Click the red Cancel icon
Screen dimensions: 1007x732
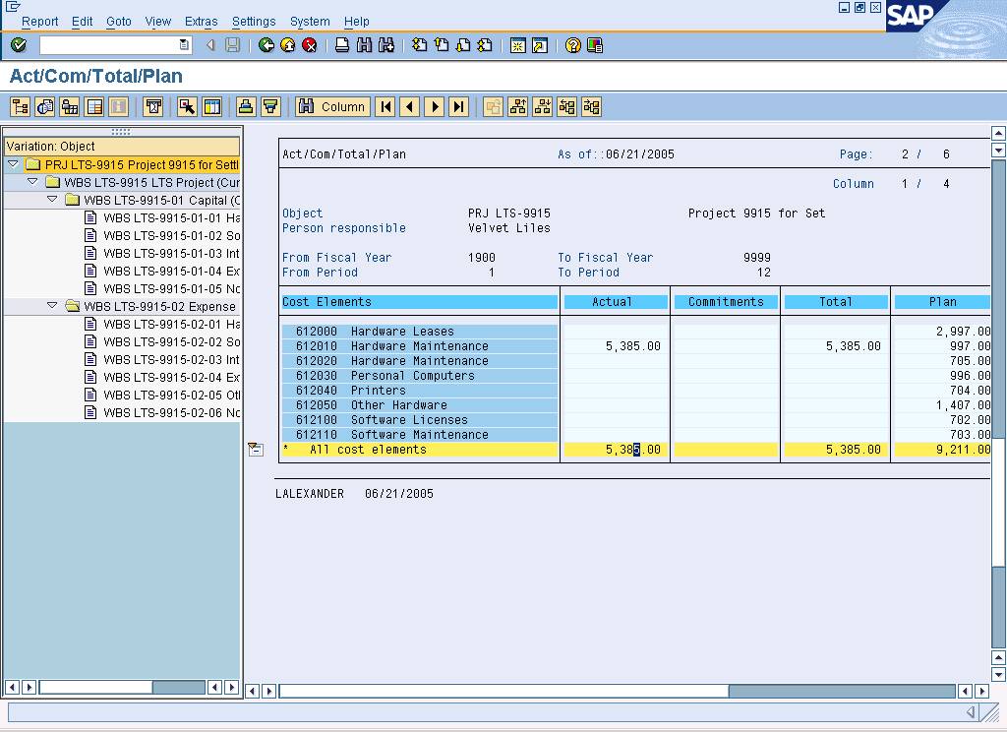pyautogui.click(x=310, y=45)
